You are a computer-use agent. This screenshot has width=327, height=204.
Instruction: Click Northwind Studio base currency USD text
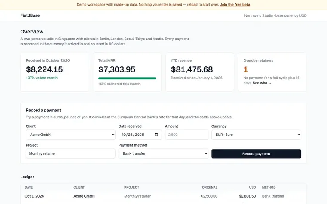pos(275,15)
